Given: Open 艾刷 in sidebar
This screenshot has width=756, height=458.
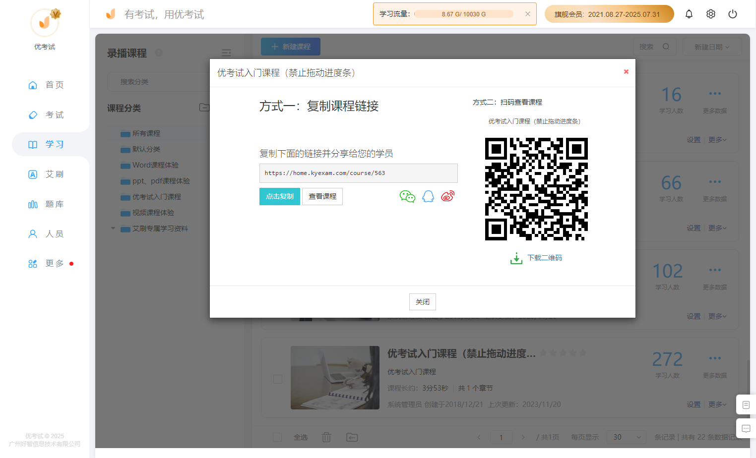Looking at the screenshot, I should [46, 174].
